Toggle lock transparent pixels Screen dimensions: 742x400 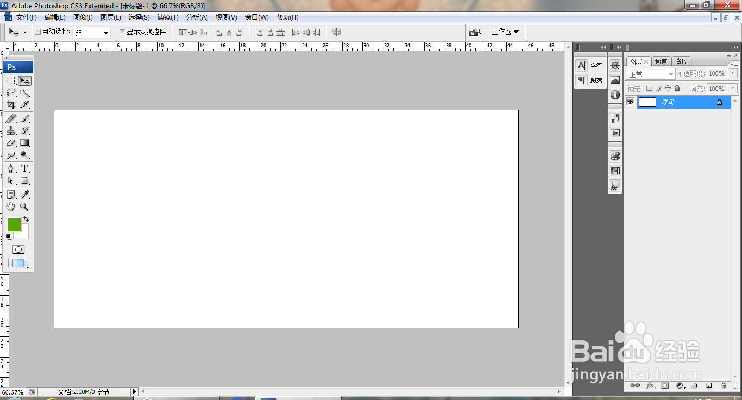(649, 88)
